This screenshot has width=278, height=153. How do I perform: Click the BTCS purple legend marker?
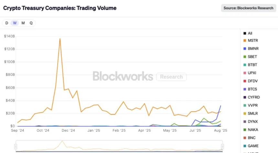(245, 89)
